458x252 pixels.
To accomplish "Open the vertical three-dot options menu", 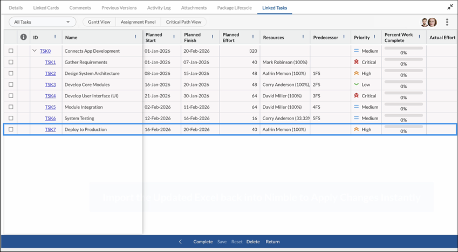I will tap(447, 22).
